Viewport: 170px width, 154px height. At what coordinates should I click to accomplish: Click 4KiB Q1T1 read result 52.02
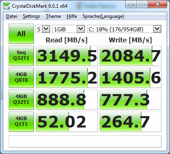point(67,122)
